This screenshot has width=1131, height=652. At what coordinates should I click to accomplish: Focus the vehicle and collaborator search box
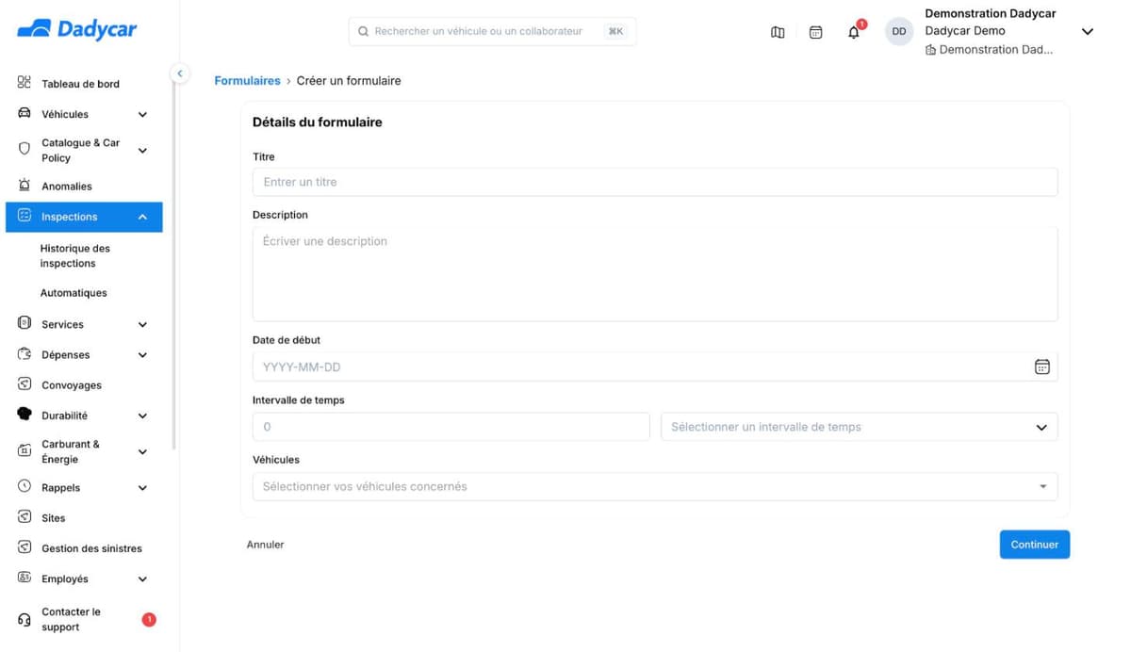492,31
